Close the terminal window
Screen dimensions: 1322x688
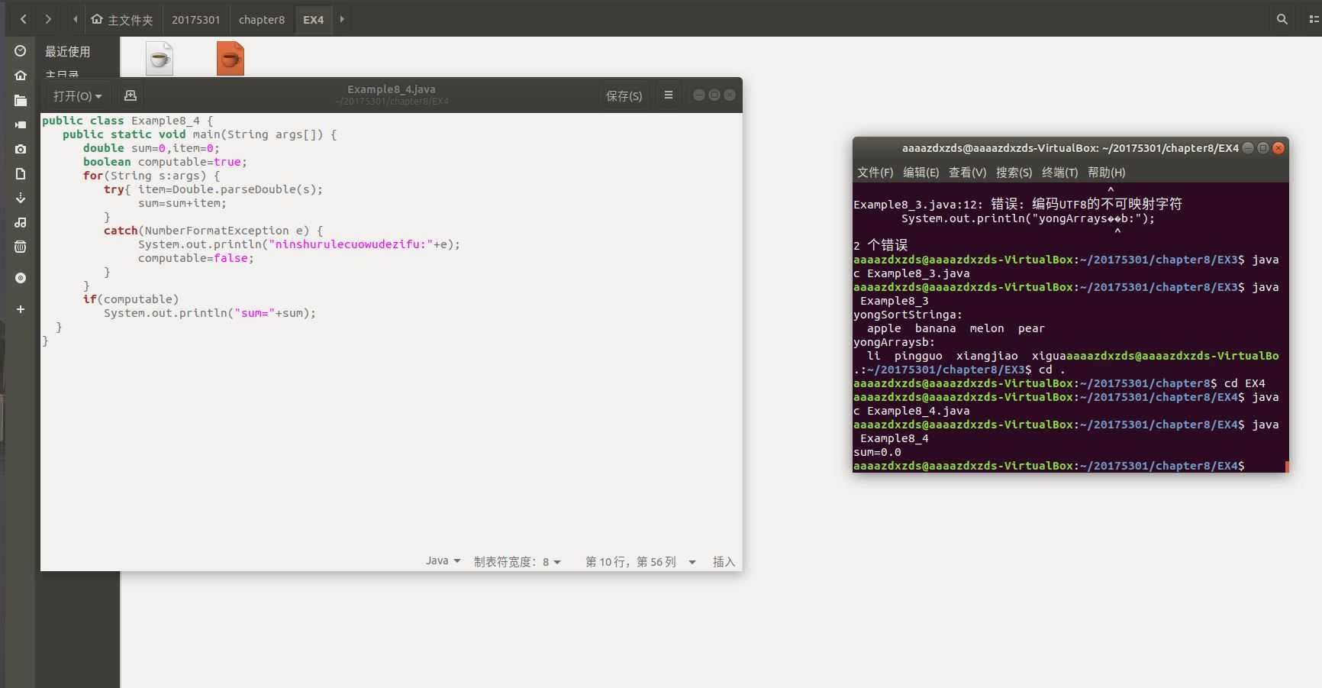pos(1278,148)
